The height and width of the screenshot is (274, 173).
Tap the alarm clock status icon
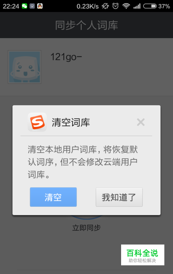click(115, 6)
